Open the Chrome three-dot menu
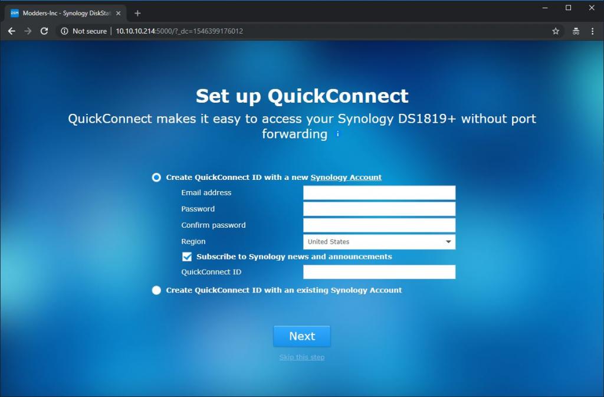Viewport: 604px width, 397px height. pos(593,31)
